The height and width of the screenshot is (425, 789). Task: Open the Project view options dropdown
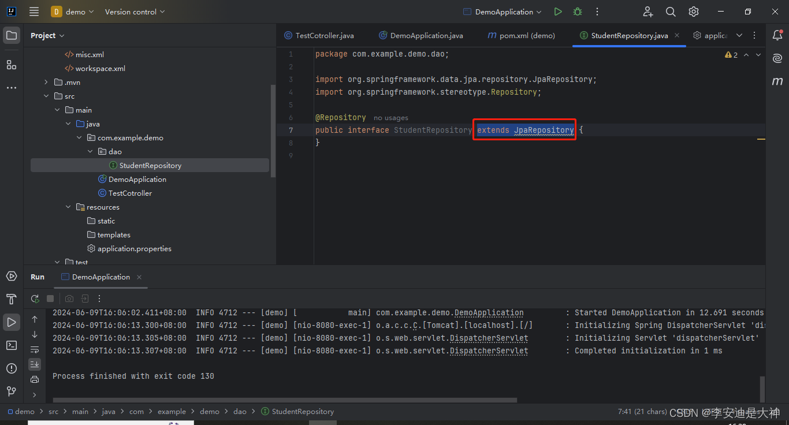point(47,35)
